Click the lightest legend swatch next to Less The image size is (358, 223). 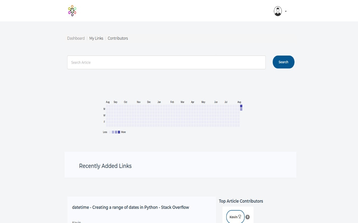tap(110, 132)
